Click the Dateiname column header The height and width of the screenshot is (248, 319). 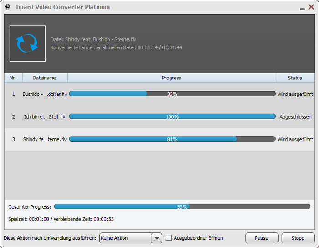[45, 78]
